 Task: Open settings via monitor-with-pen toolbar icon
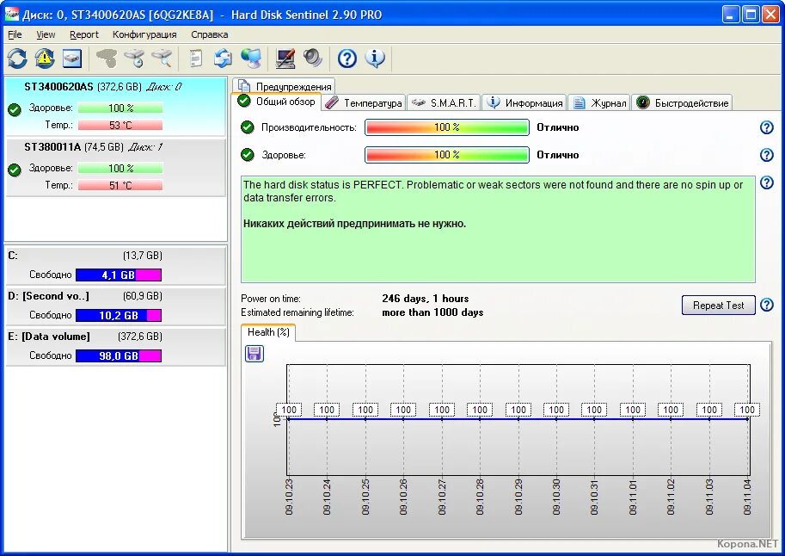click(285, 59)
